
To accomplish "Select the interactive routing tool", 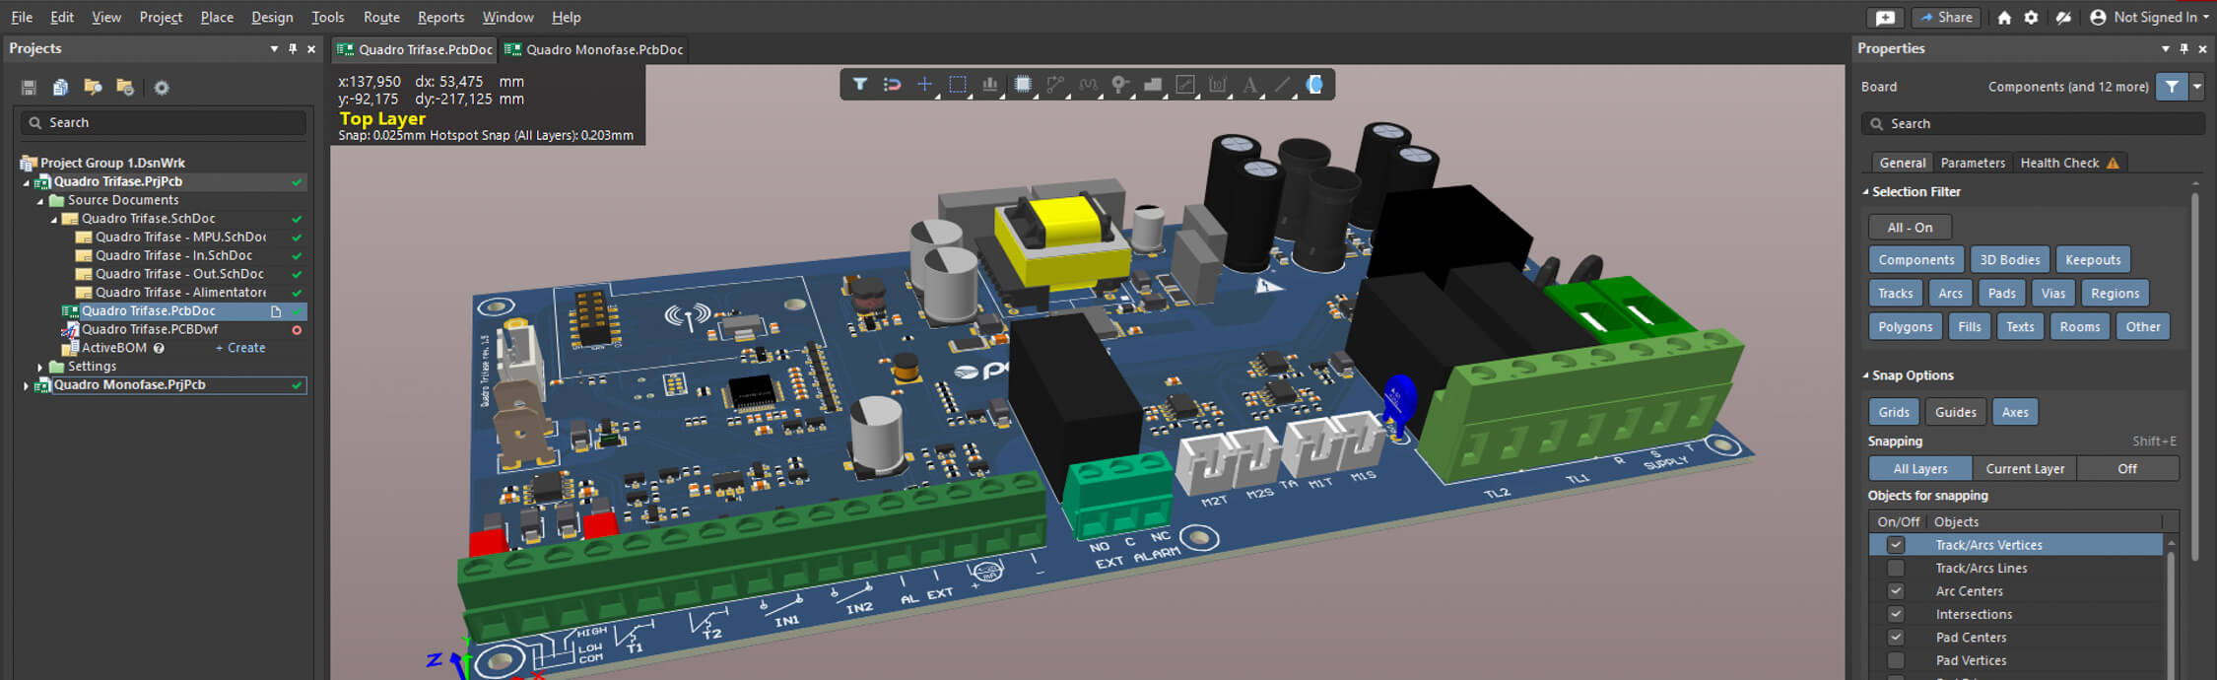I will coord(1055,85).
